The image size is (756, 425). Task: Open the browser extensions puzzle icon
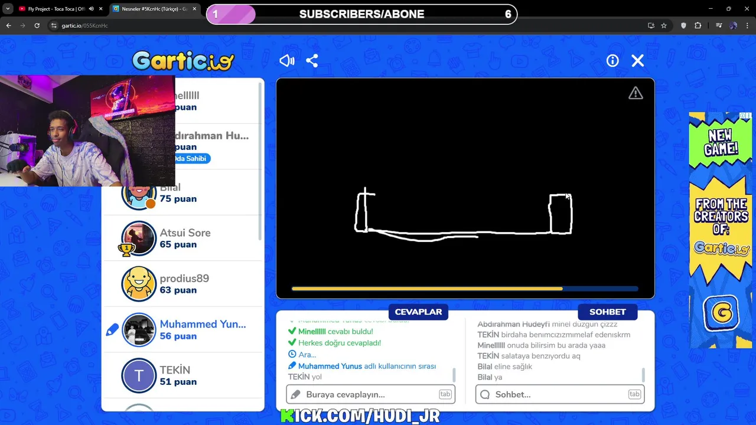(698, 25)
